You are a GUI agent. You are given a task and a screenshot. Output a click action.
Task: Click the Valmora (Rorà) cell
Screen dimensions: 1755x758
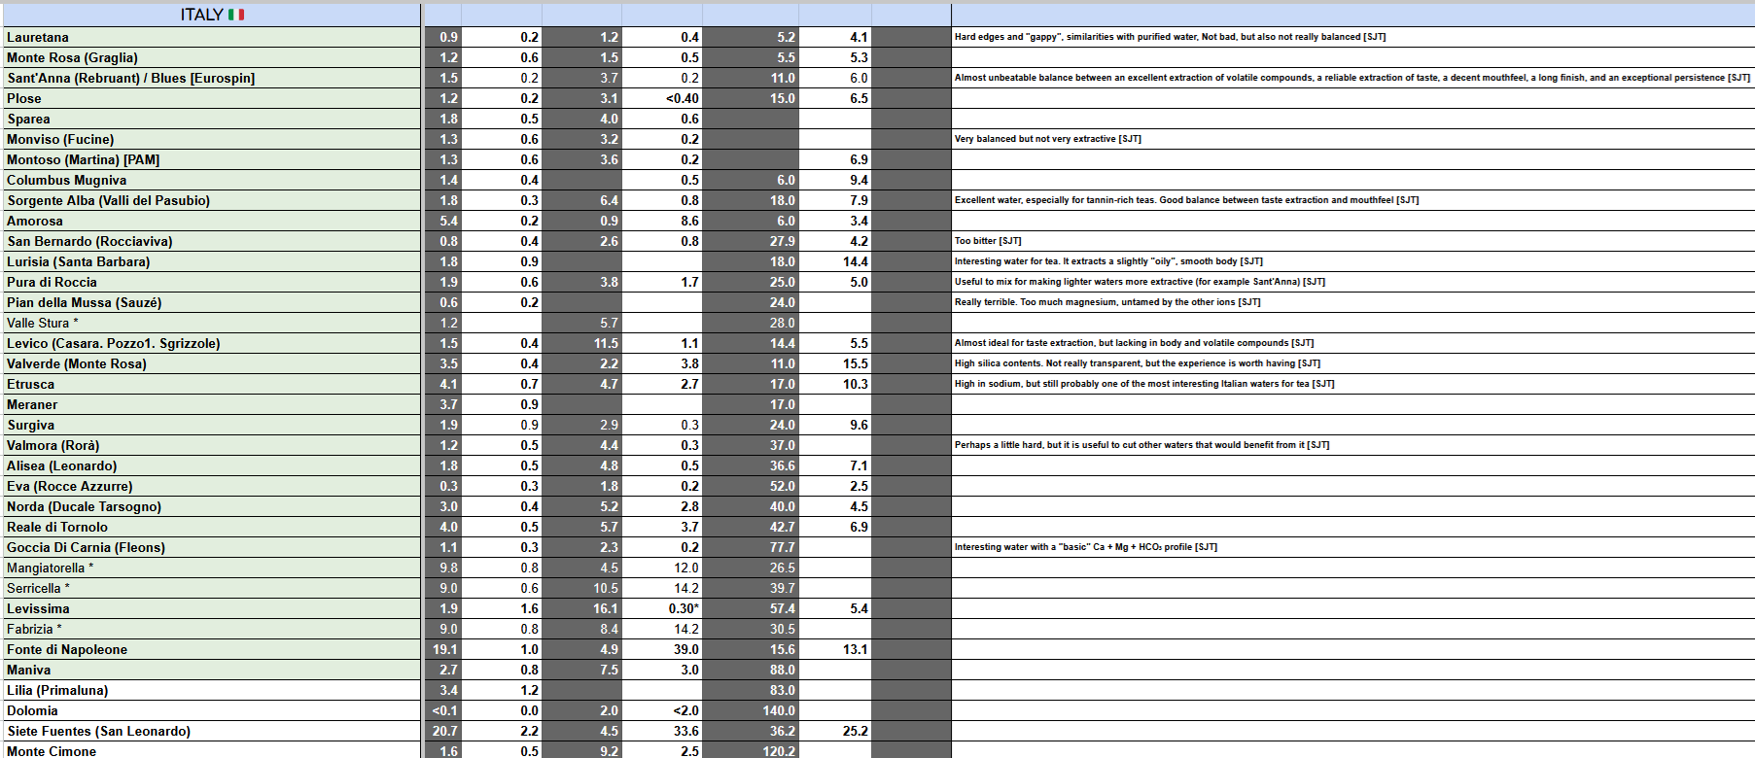211,445
